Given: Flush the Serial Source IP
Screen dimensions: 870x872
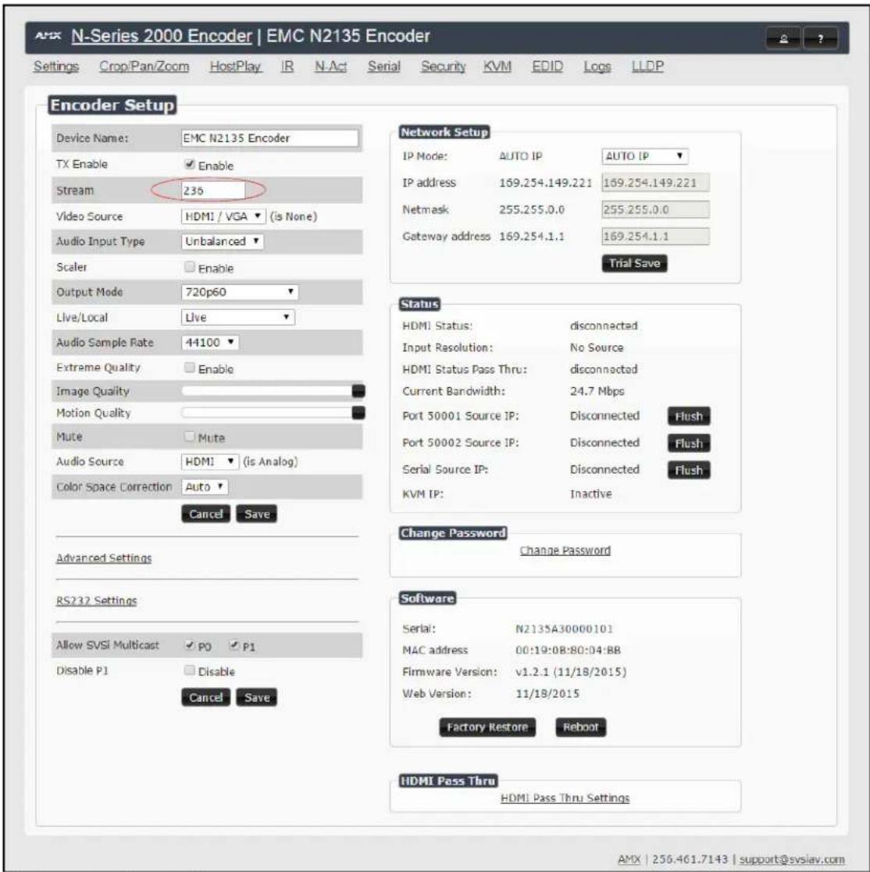Looking at the screenshot, I should click(x=689, y=470).
